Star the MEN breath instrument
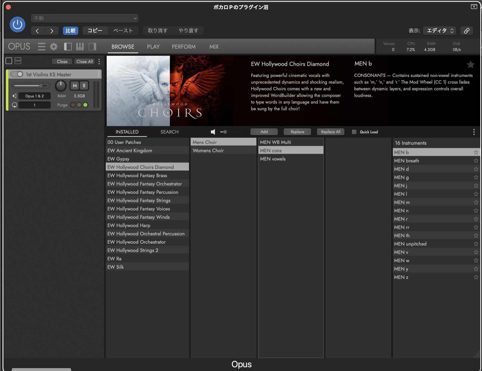The image size is (482, 371). coord(476,161)
